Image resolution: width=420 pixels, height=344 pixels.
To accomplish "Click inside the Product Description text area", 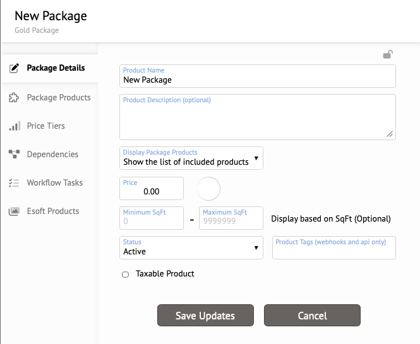I will click(258, 117).
